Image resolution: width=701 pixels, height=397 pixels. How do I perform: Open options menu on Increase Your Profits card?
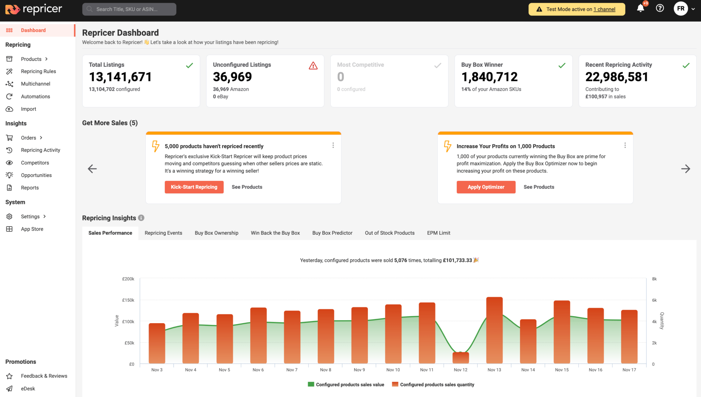point(625,145)
